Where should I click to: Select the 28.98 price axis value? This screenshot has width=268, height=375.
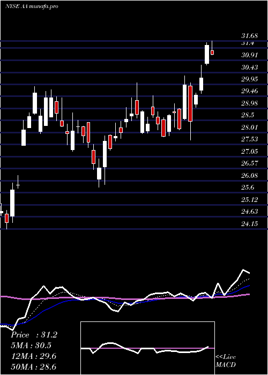(249, 103)
